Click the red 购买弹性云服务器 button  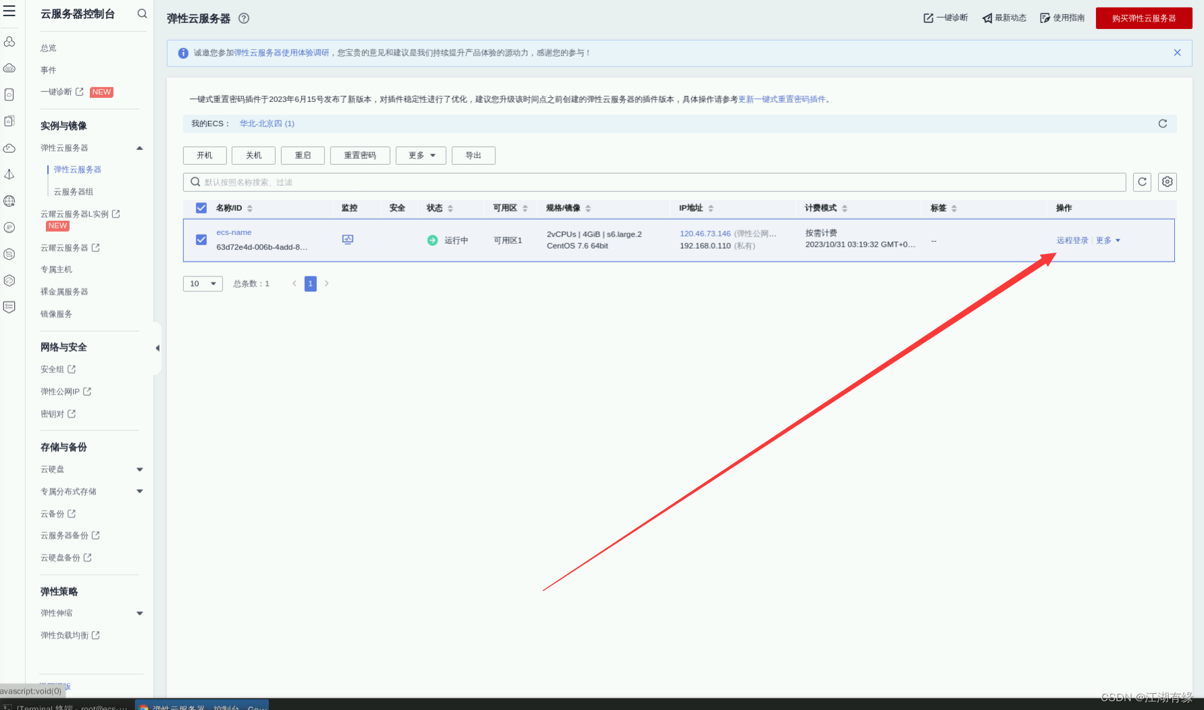pyautogui.click(x=1144, y=18)
